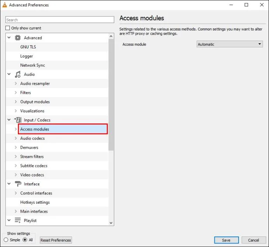The height and width of the screenshot is (247, 269).
Task: Select the Audio category label
Action: (x=29, y=75)
